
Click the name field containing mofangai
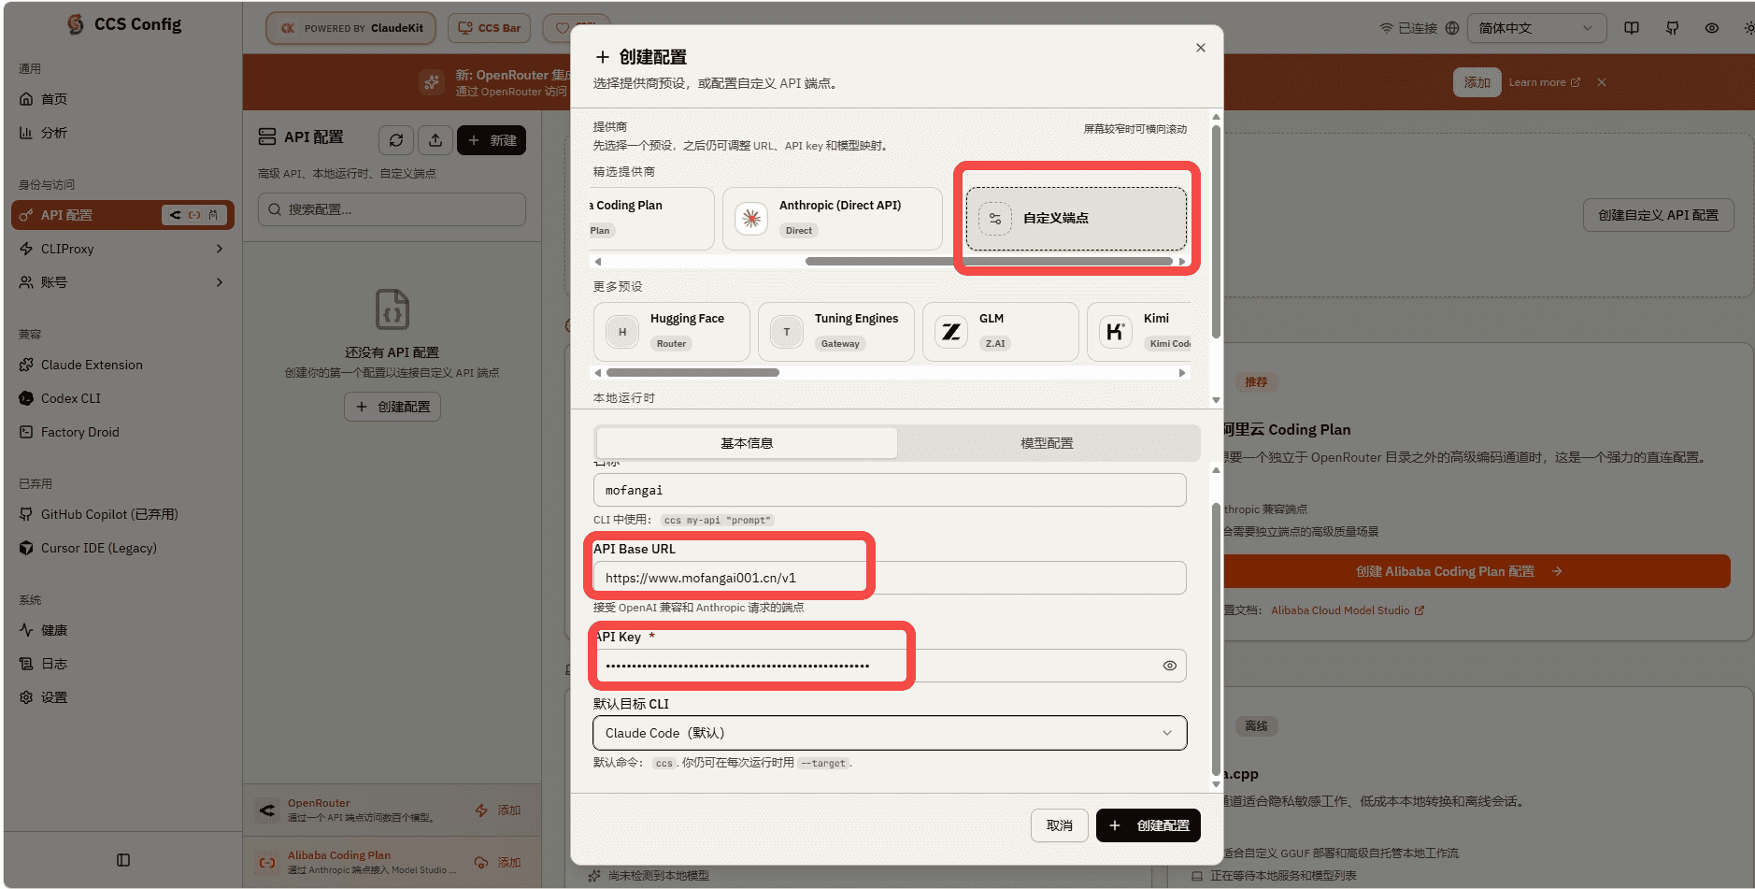[x=890, y=490]
